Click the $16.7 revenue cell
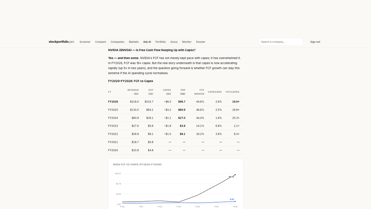Screen dimensions: 371x209 (135, 142)
